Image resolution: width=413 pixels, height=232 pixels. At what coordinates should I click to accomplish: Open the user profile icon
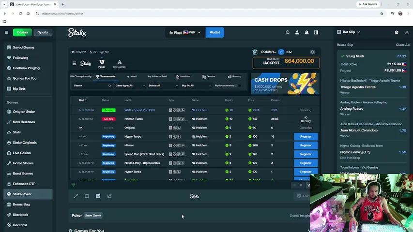point(297,32)
